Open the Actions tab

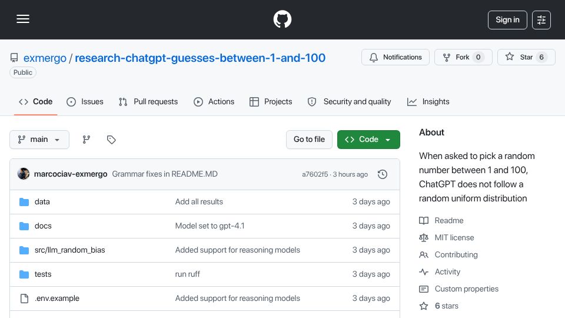214,102
